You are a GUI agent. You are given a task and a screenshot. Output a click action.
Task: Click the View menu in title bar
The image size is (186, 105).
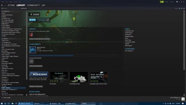[7, 2]
